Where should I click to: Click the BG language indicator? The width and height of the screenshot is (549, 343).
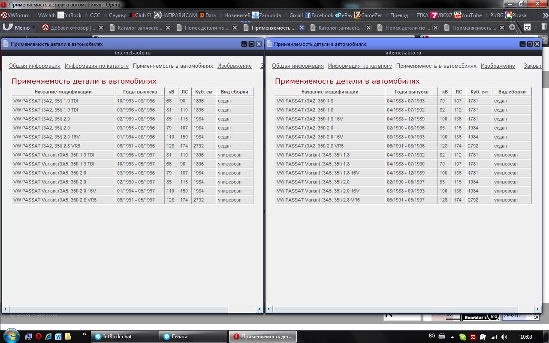click(x=432, y=336)
